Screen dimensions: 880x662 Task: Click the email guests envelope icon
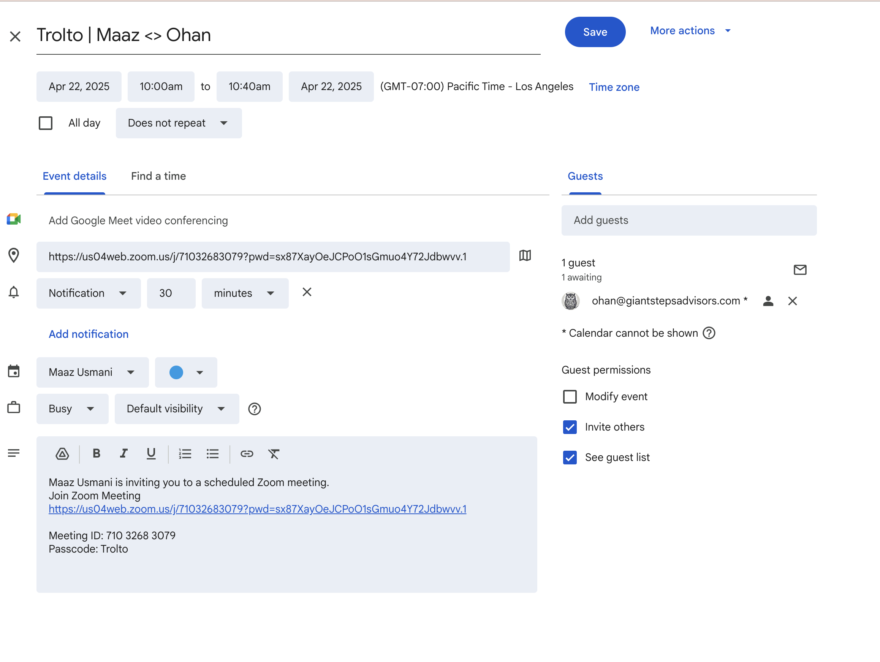pyautogui.click(x=800, y=270)
